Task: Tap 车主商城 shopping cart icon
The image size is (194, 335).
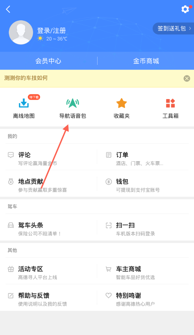Action: click(109, 269)
